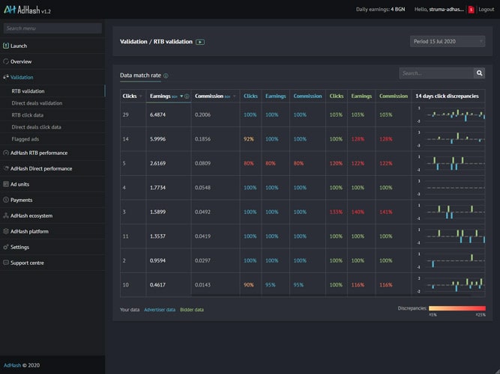Click the AdHash ecosystem icon
The width and height of the screenshot is (500, 374).
coord(6,215)
